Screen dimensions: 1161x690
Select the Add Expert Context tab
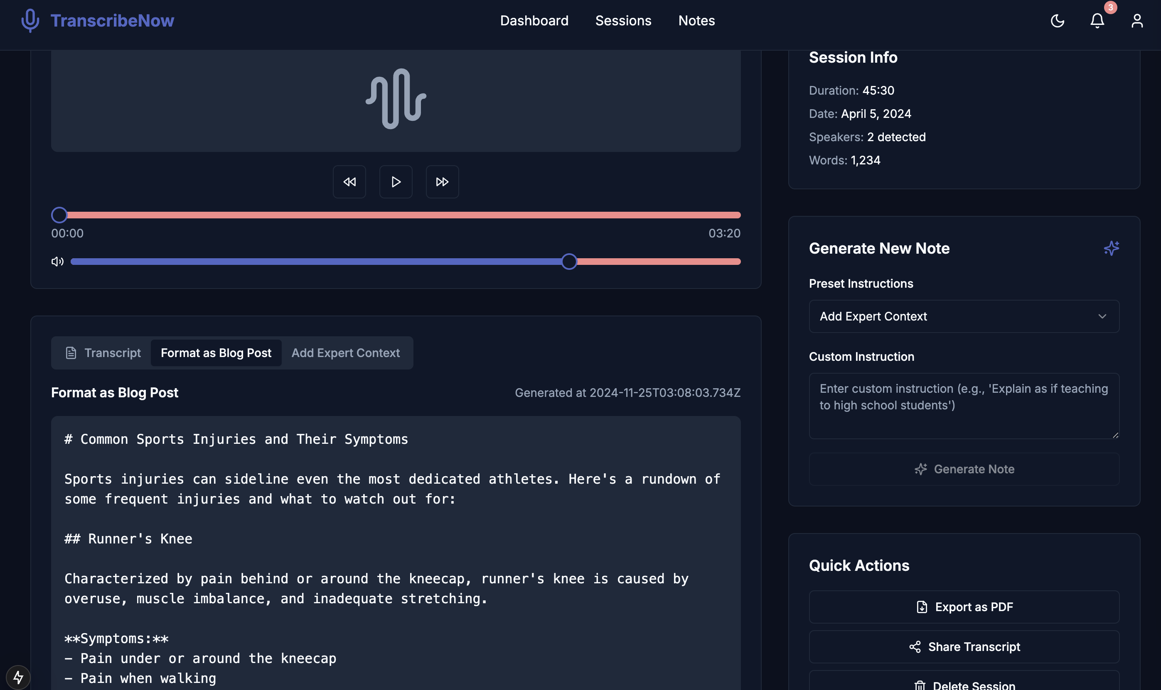click(346, 352)
